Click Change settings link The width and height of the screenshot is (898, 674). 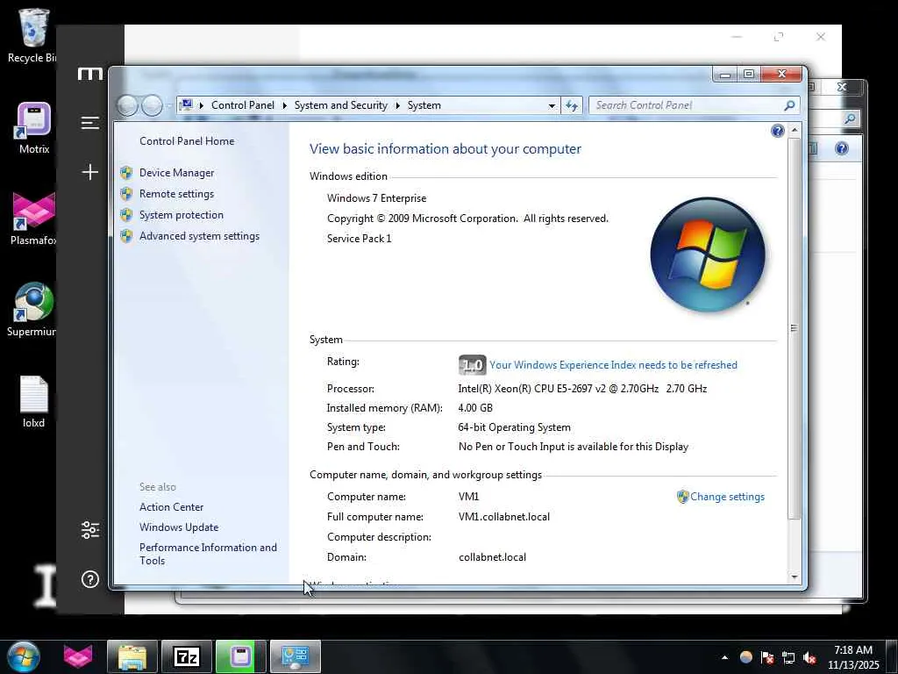[x=727, y=497]
